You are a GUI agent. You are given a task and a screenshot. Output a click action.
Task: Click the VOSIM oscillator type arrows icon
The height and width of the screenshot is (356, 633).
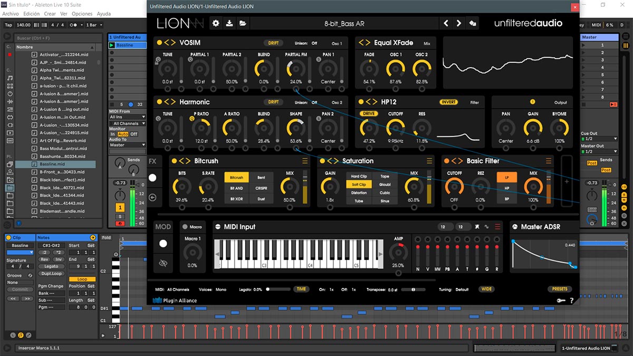coord(170,43)
